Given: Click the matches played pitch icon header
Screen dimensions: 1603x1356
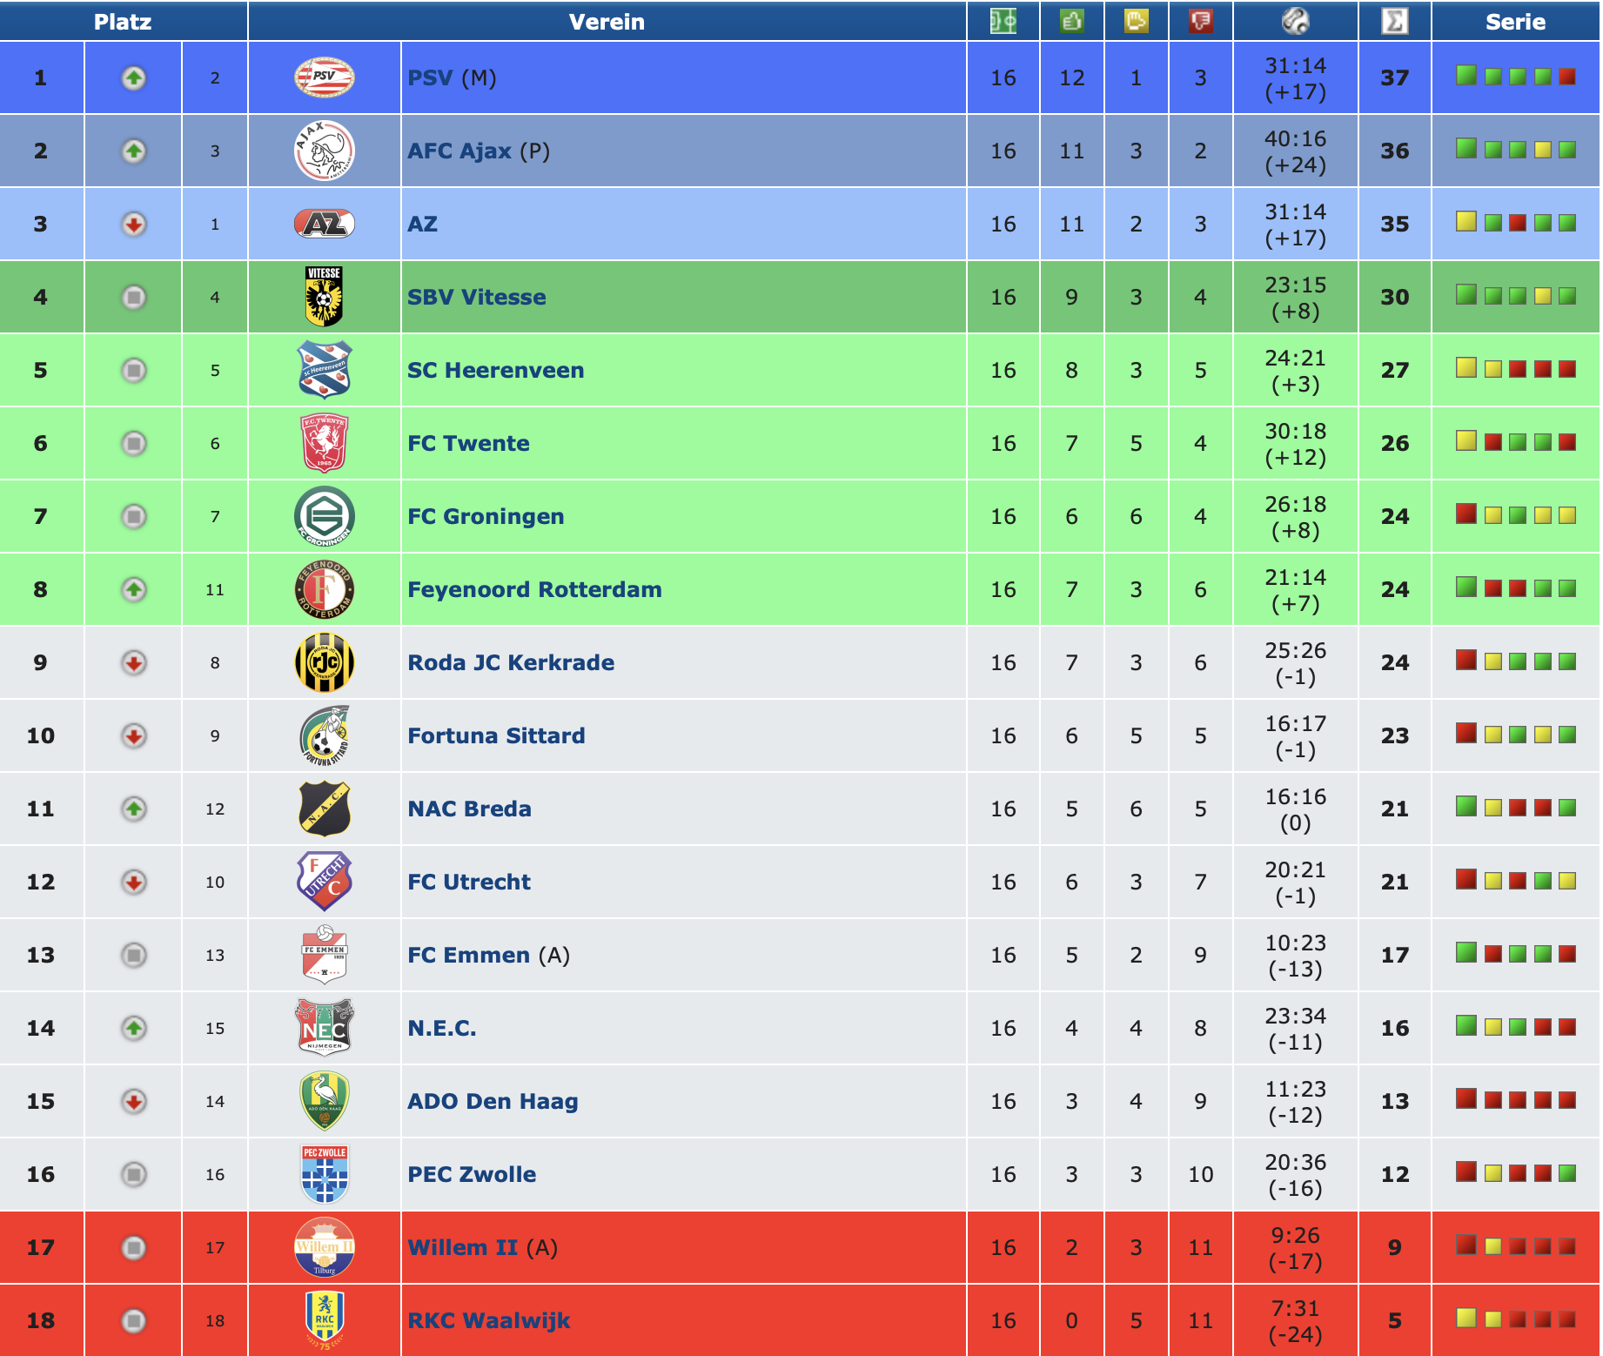Looking at the screenshot, I should pyautogui.click(x=1003, y=21).
